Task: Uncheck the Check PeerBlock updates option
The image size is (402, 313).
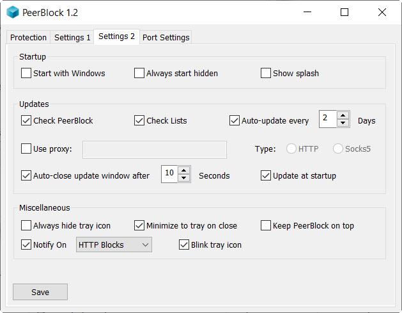Action: pyautogui.click(x=26, y=120)
